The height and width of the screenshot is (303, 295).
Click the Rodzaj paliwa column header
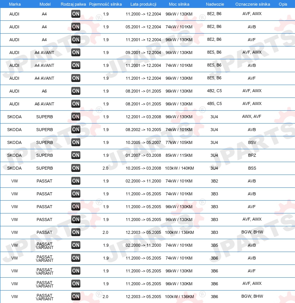tap(73, 4)
